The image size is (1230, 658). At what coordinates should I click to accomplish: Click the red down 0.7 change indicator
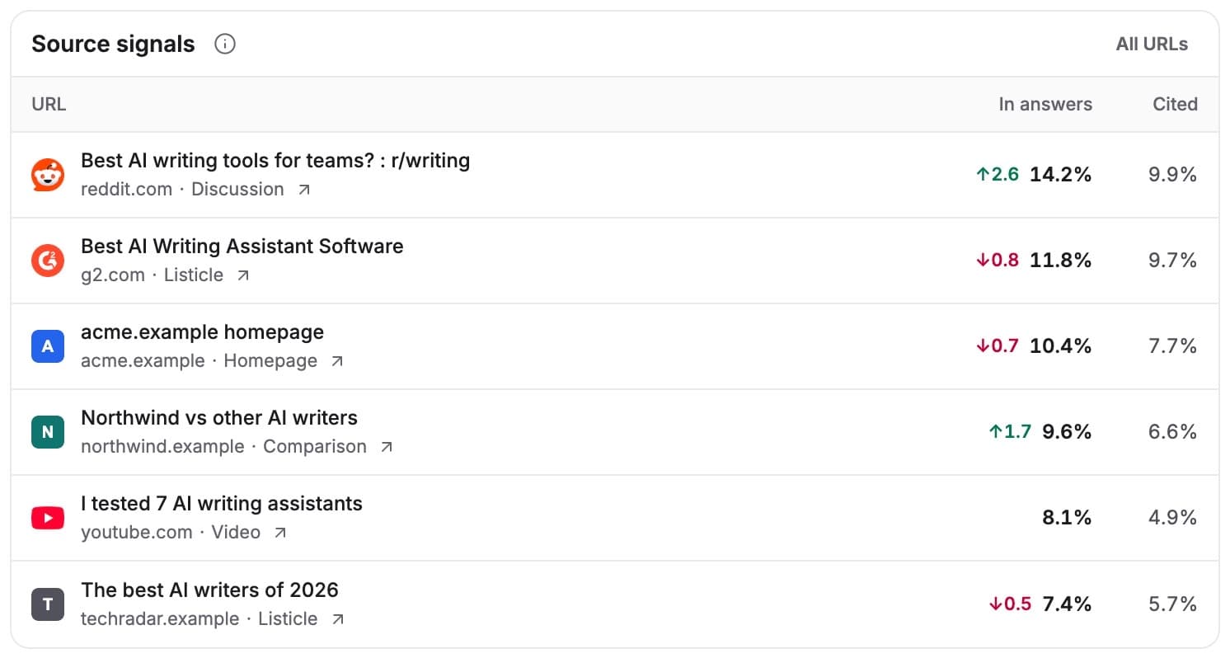998,346
